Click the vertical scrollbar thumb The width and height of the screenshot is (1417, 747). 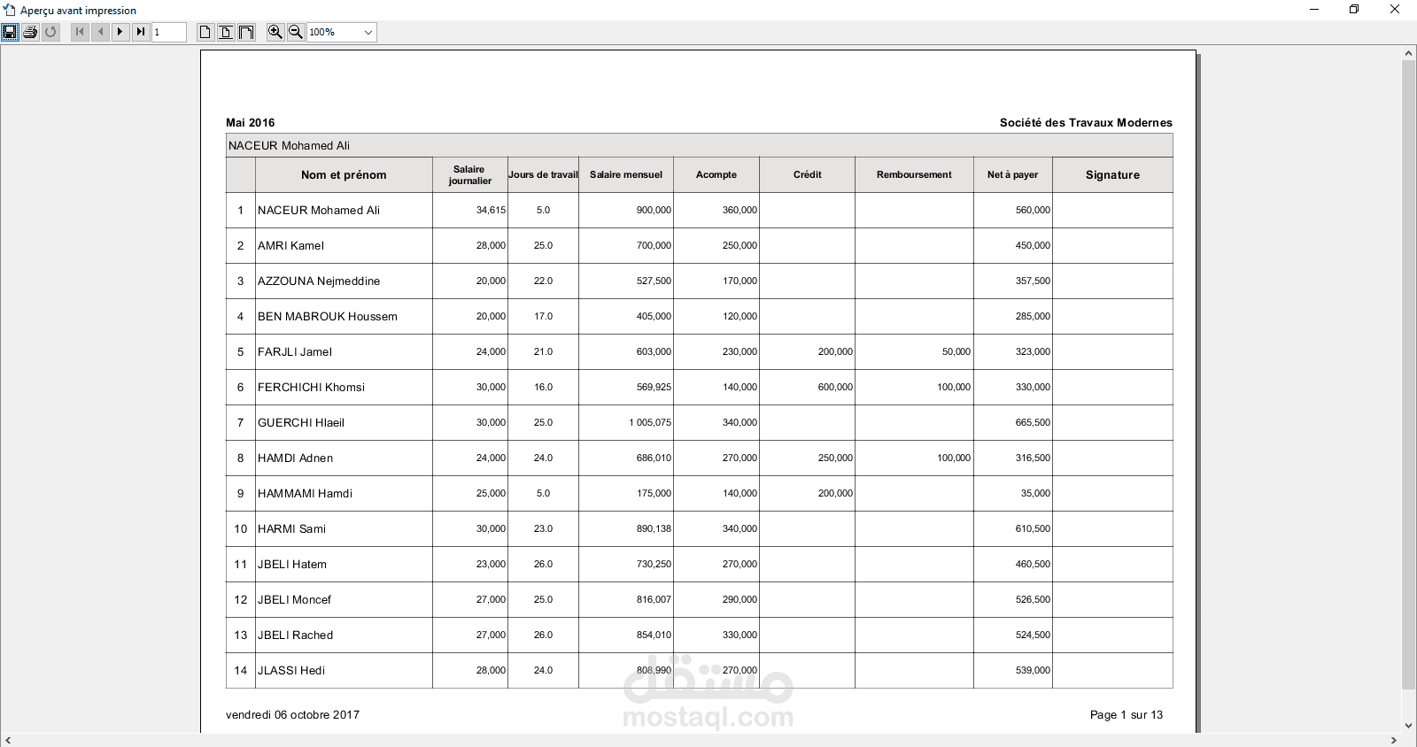point(1408,374)
